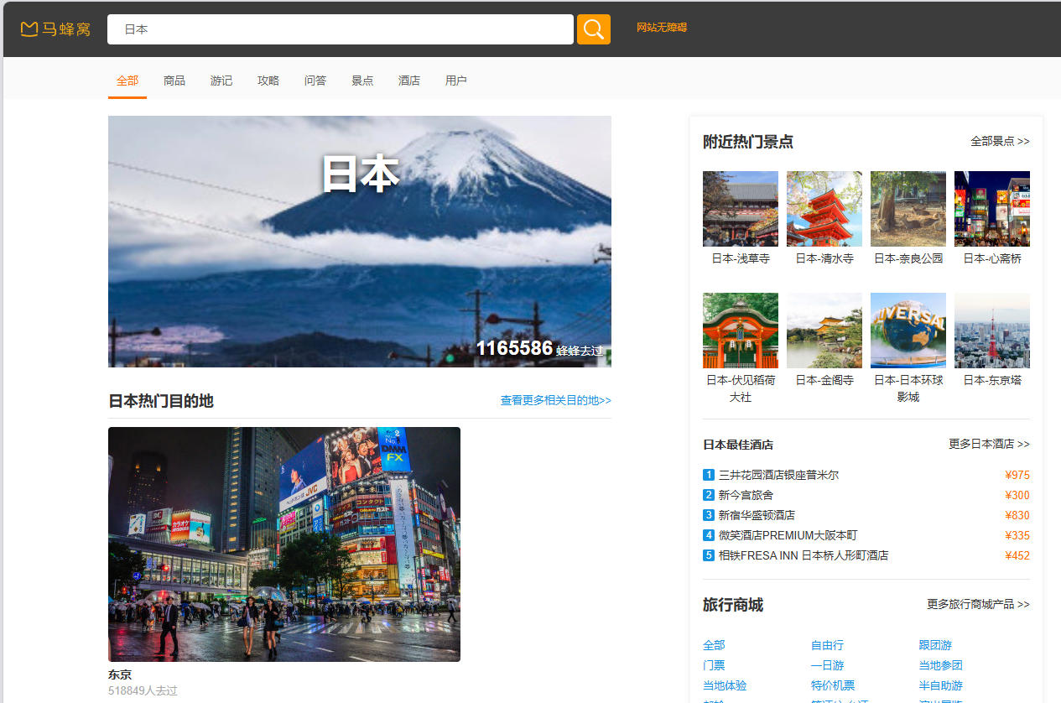Open the 日本-浅草寺 attraction thumbnail
Viewport: 1061px width, 703px height.
[740, 209]
